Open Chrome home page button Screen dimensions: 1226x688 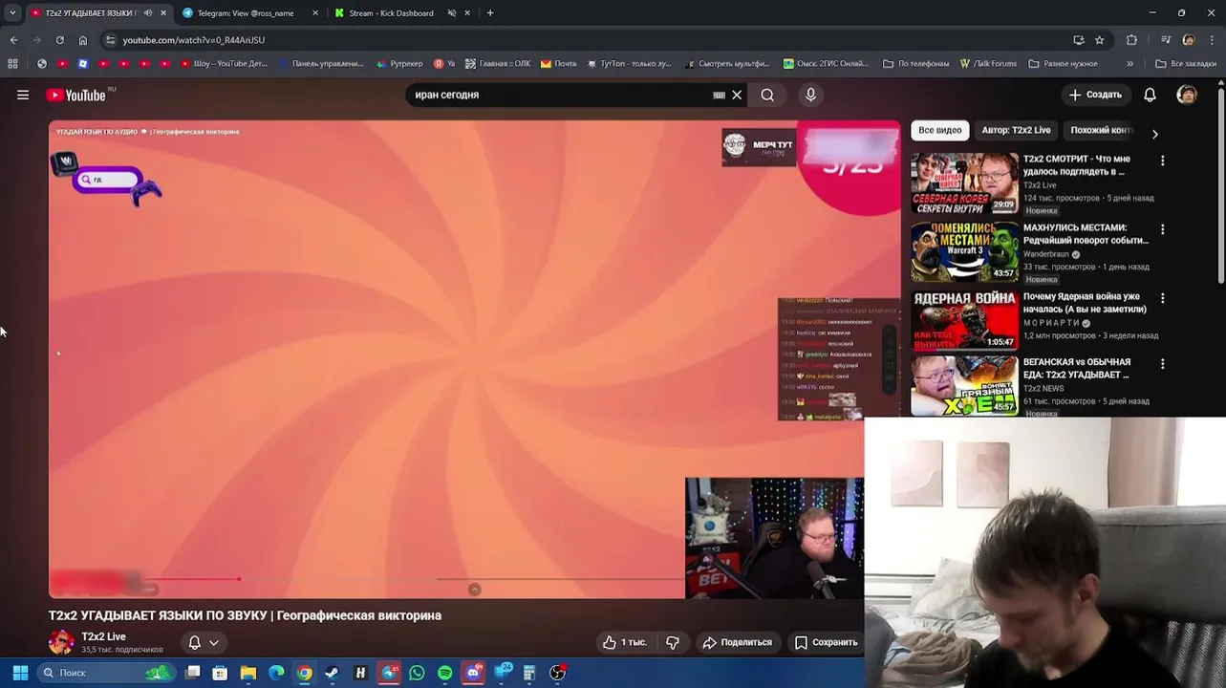point(83,40)
